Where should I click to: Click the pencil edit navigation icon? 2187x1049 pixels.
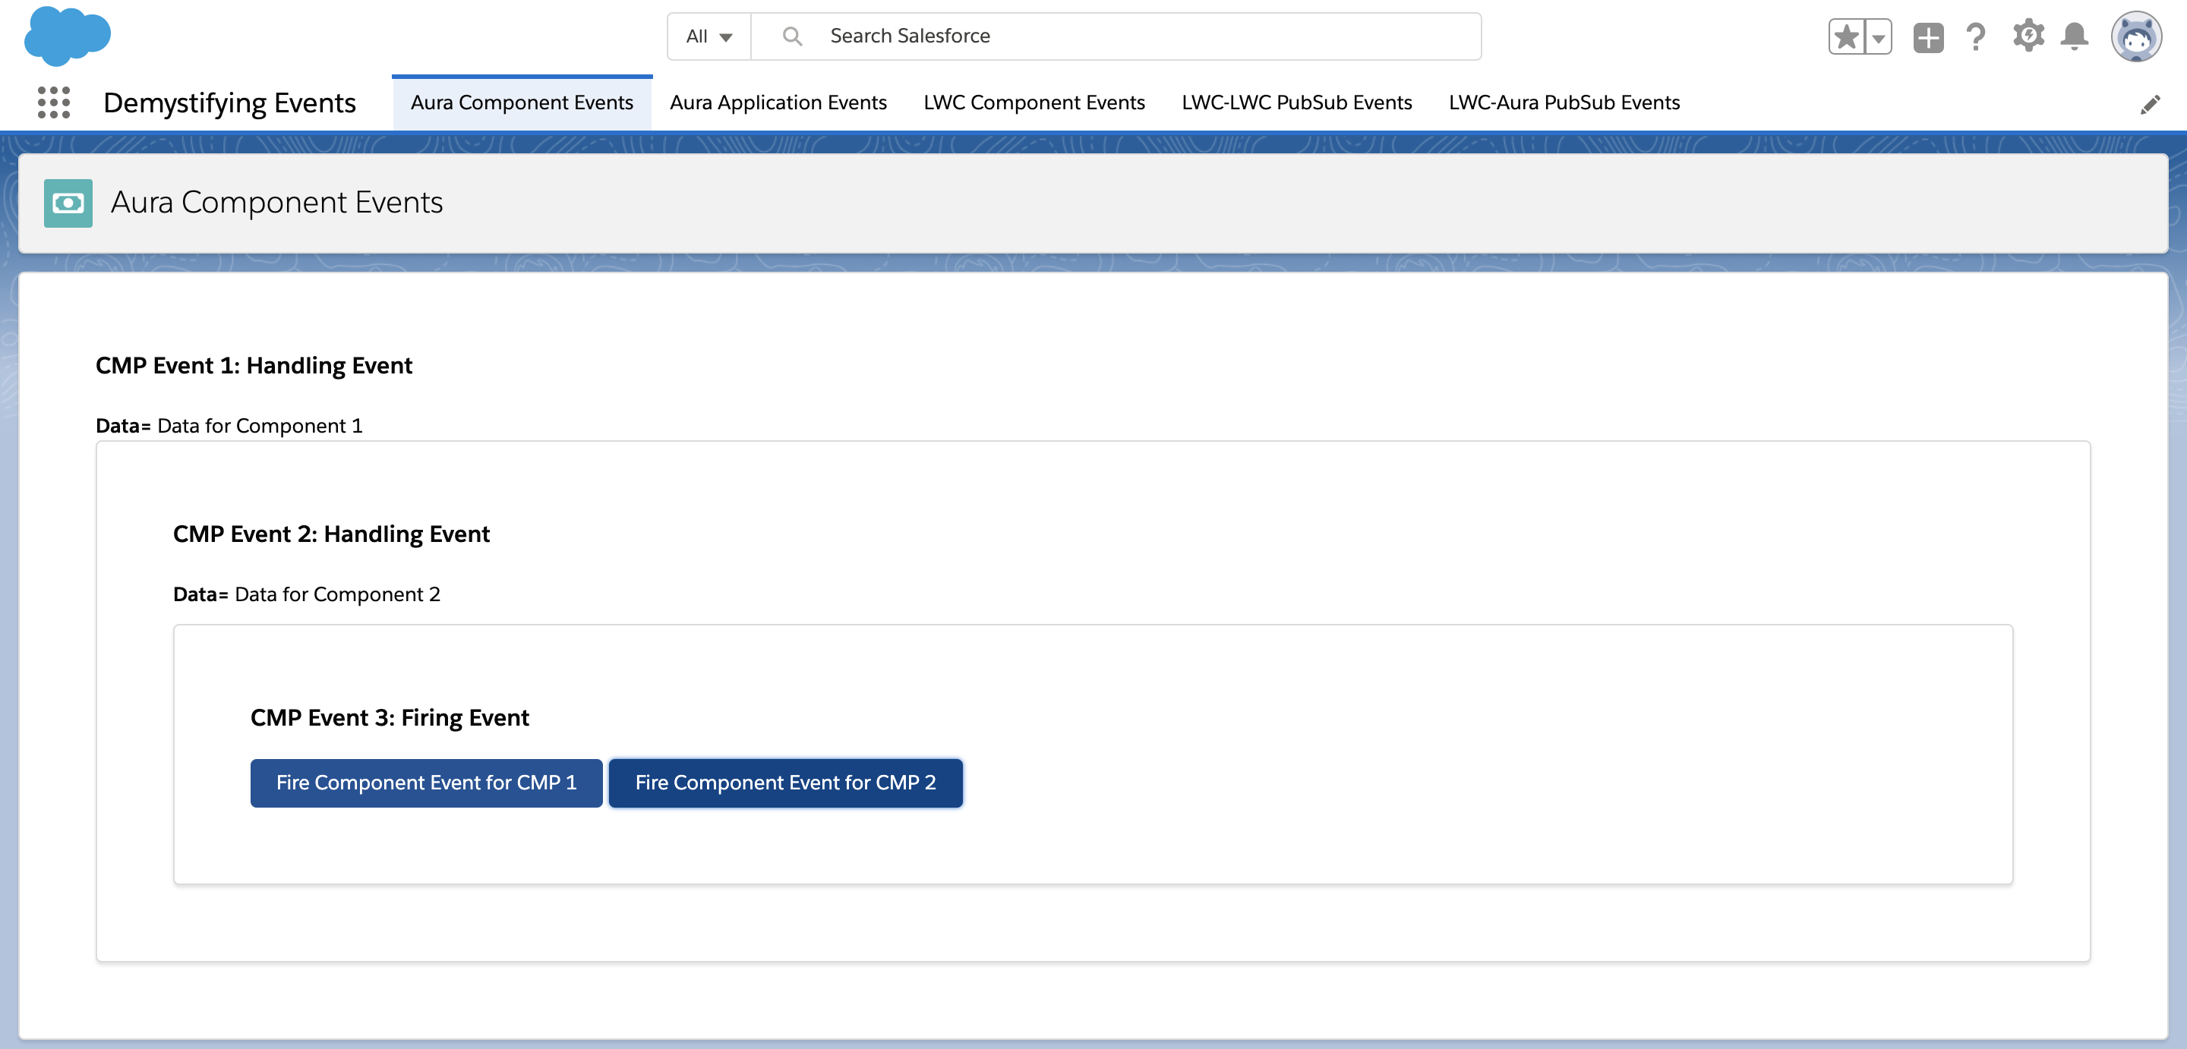(2149, 105)
